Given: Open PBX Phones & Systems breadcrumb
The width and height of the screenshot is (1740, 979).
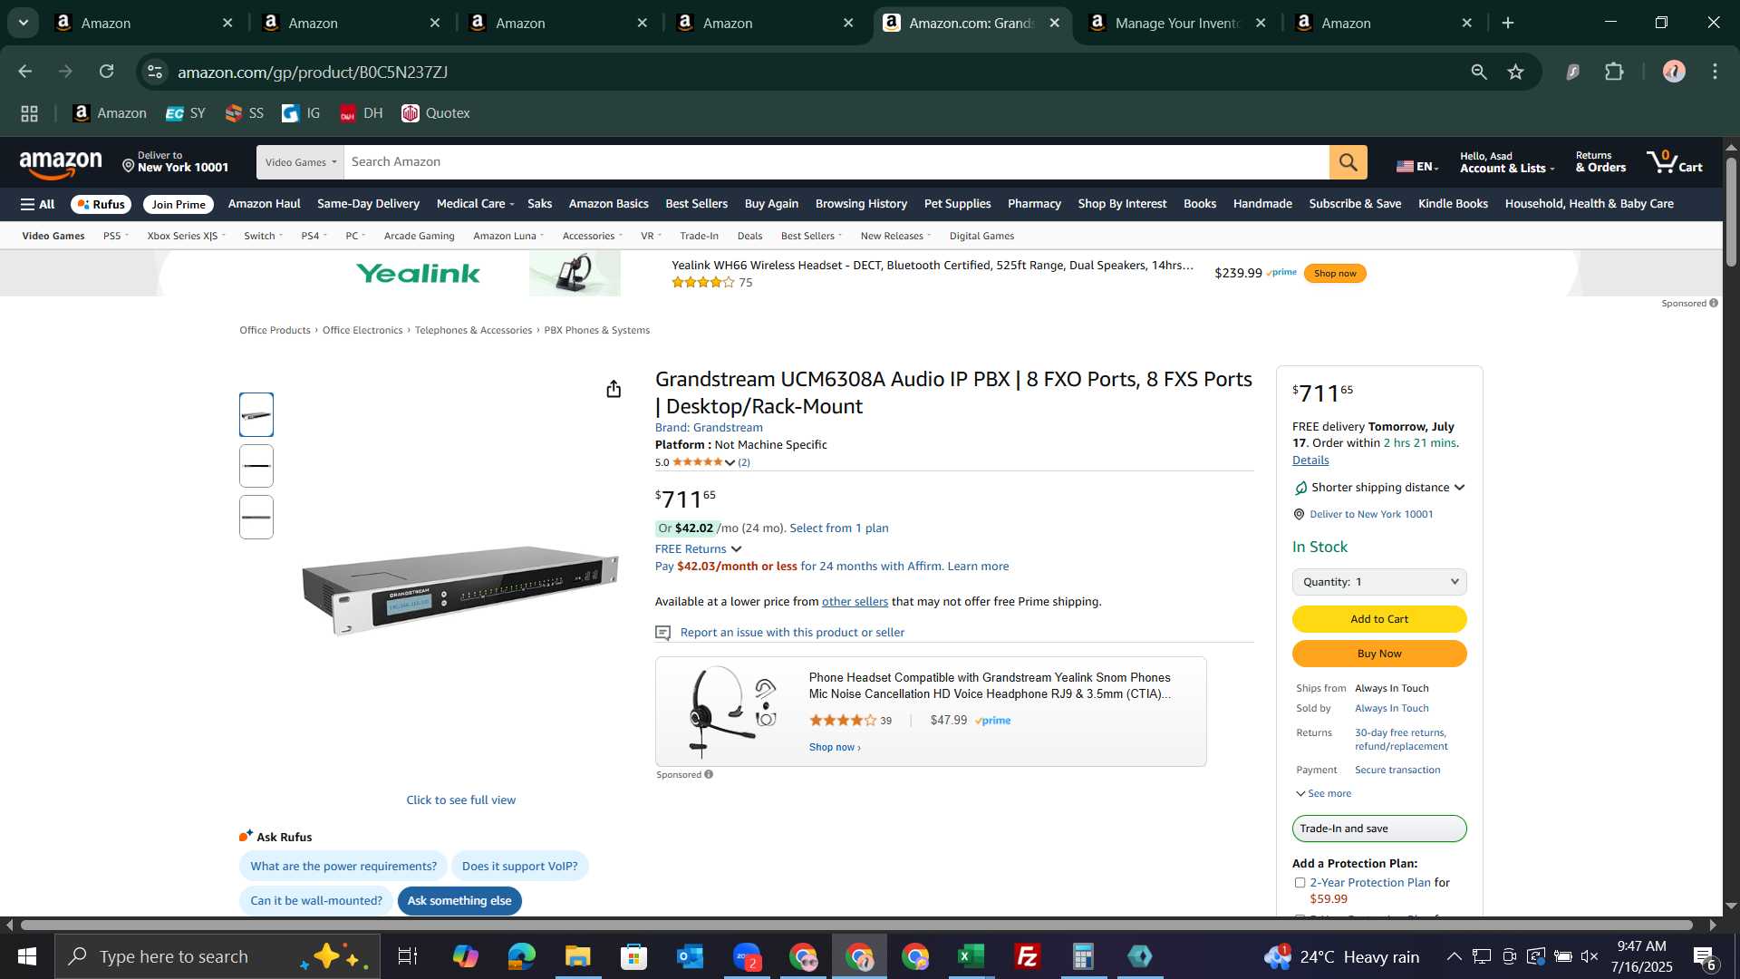Looking at the screenshot, I should tap(596, 331).
